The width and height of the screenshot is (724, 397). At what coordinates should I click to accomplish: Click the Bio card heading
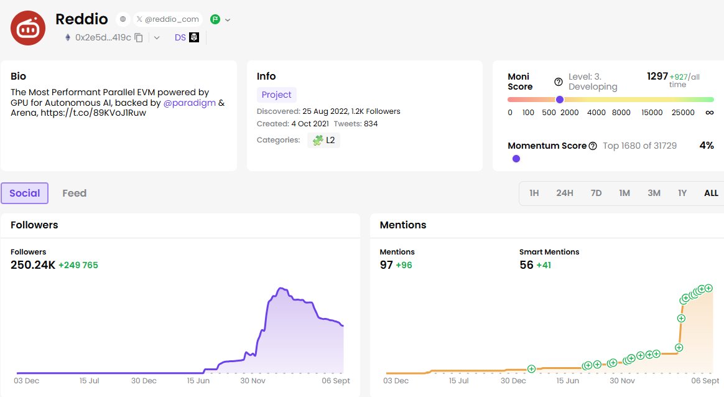(x=19, y=77)
